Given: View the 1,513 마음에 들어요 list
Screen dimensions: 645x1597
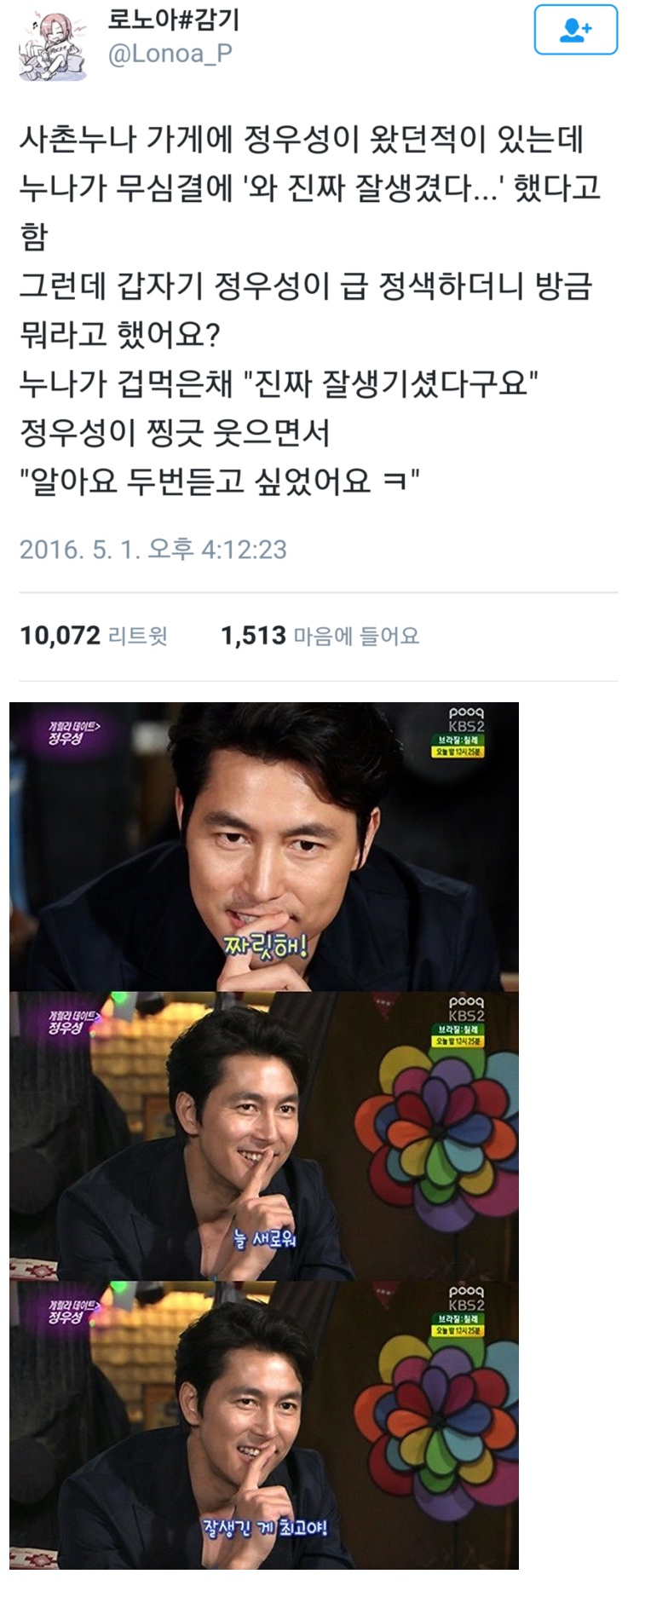Looking at the screenshot, I should pos(320,636).
